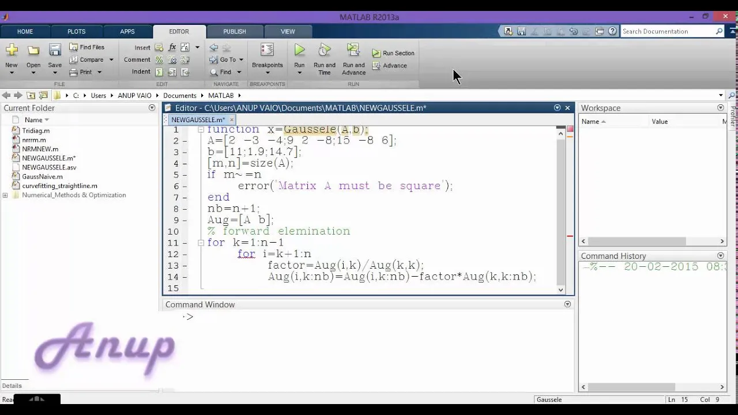This screenshot has width=738, height=415.
Task: Click the New file icon
Action: (x=11, y=51)
